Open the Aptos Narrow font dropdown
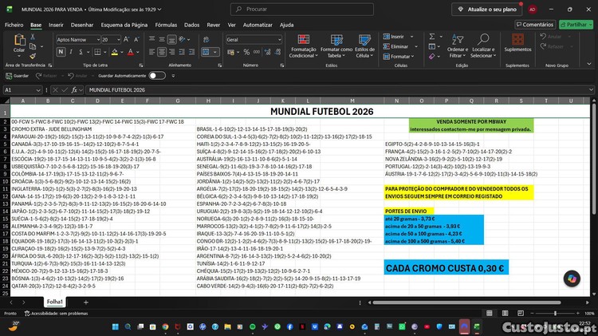Image resolution: width=598 pixels, height=336 pixels. tap(98, 40)
